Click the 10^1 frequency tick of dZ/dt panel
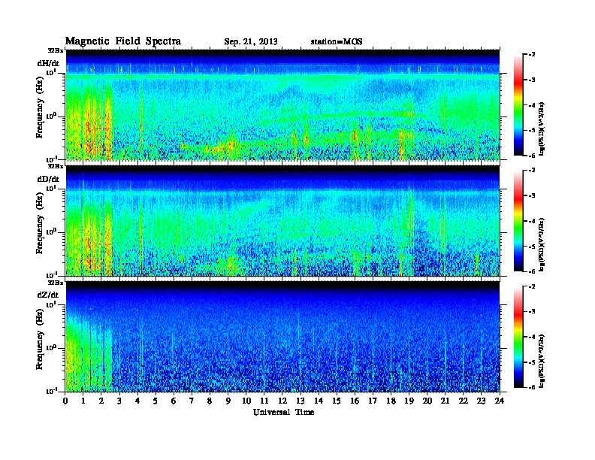The width and height of the screenshot is (595, 460). coord(51,304)
